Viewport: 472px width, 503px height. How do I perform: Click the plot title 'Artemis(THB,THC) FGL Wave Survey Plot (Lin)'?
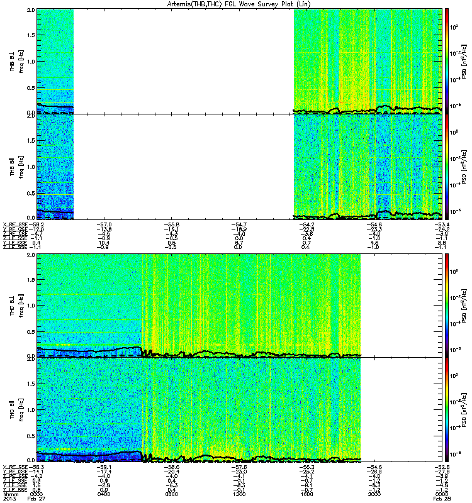click(239, 4)
